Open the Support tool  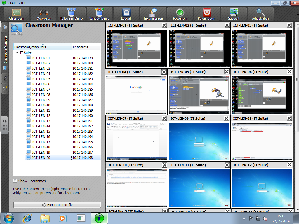coord(234,14)
